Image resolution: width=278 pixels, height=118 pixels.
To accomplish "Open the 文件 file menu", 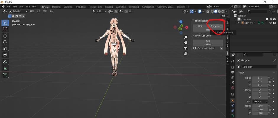I will (x=8, y=6).
